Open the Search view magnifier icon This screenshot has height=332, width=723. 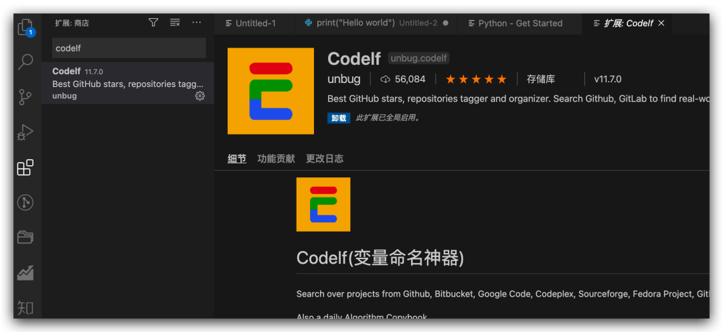tap(25, 62)
